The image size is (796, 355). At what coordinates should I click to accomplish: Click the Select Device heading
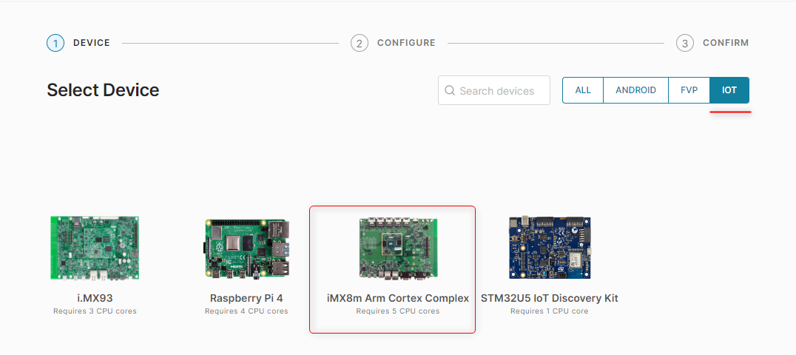(x=103, y=90)
